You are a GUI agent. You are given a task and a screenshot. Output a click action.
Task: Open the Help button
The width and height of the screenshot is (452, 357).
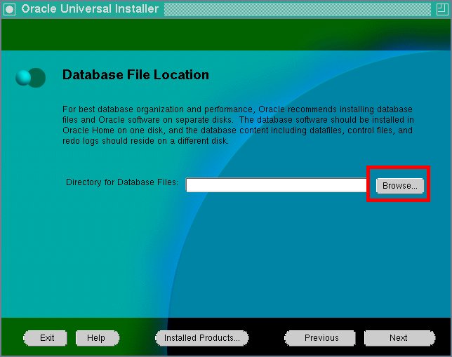click(98, 338)
